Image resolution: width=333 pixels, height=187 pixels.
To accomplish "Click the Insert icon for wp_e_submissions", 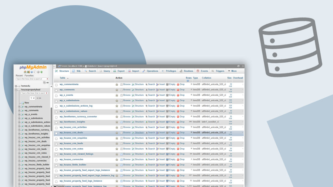I will pyautogui.click(x=158, y=101).
